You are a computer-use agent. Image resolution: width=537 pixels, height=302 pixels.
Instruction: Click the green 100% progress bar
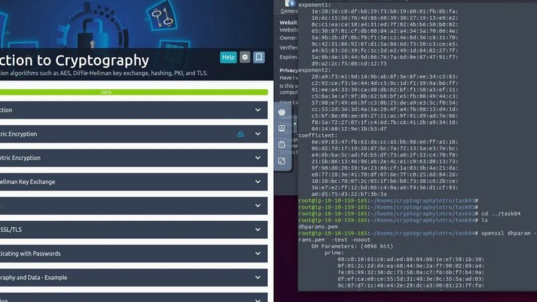coord(134,92)
